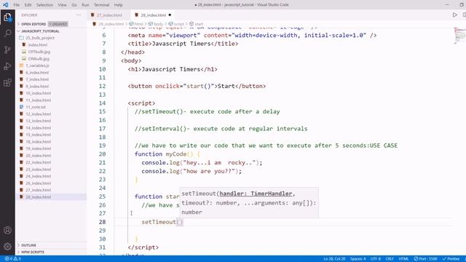466x262 pixels.
Task: Click the errors and warnings status indicator
Action: coord(13,259)
